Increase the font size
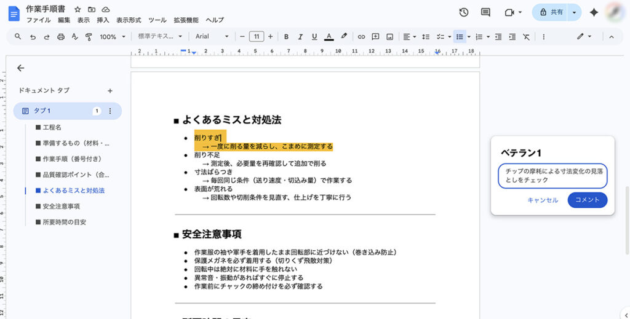630x319 pixels. click(x=271, y=36)
